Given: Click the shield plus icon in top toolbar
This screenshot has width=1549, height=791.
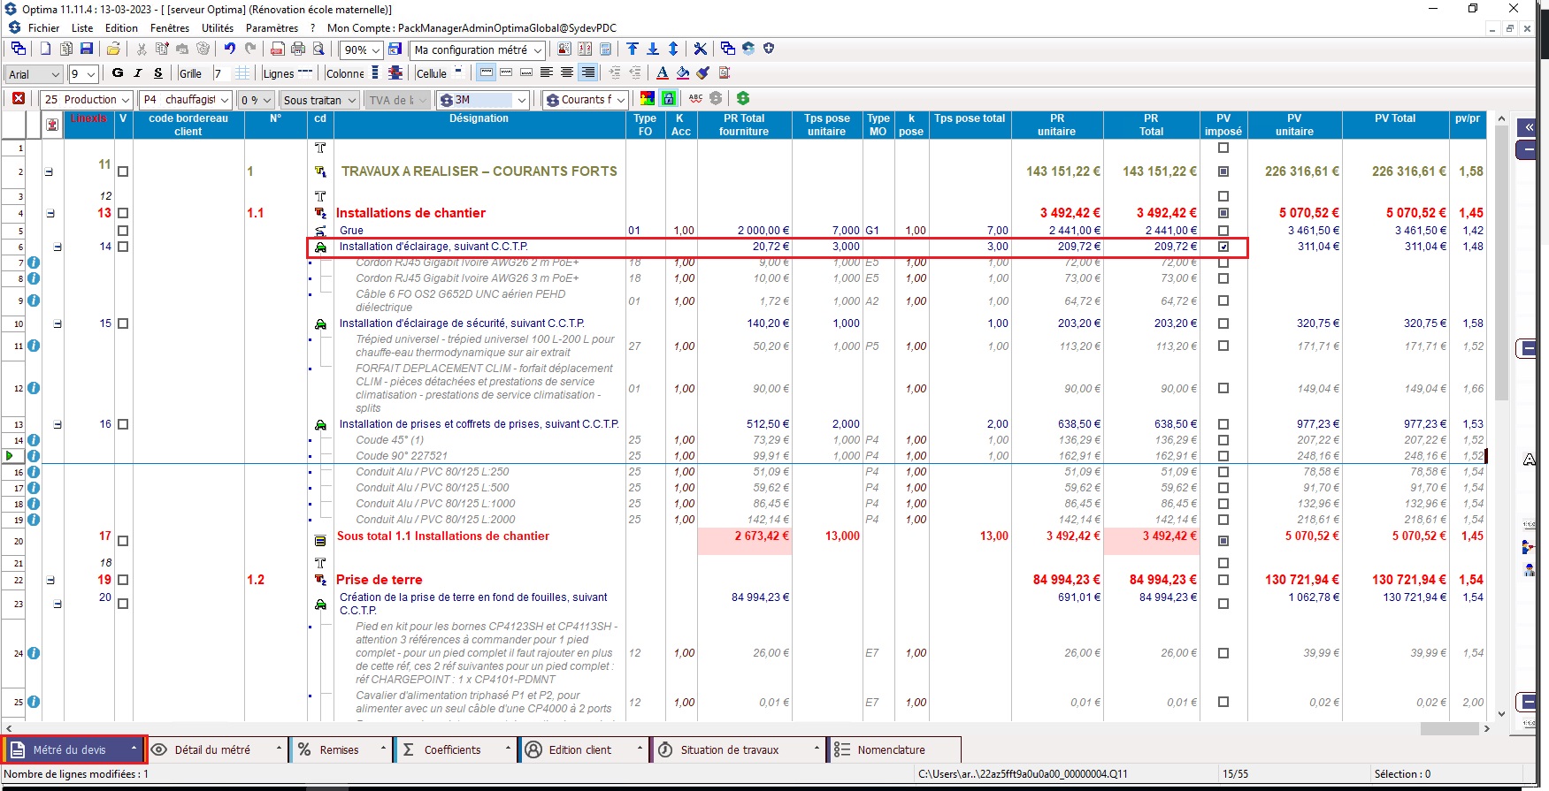Looking at the screenshot, I should 769,49.
